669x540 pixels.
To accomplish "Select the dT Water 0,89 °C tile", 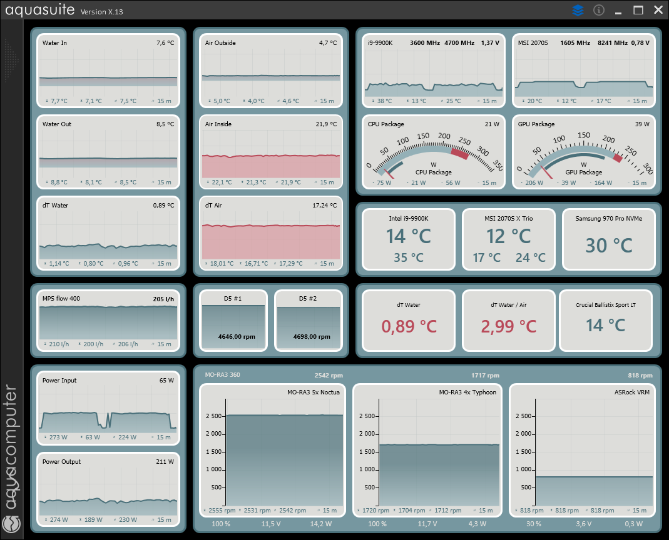I will [409, 321].
